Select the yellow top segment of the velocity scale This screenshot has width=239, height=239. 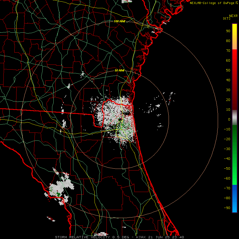[234, 37]
